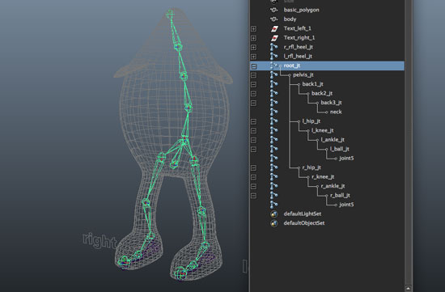
Task: Click the joint icon on back1_jt row
Action: point(273,84)
